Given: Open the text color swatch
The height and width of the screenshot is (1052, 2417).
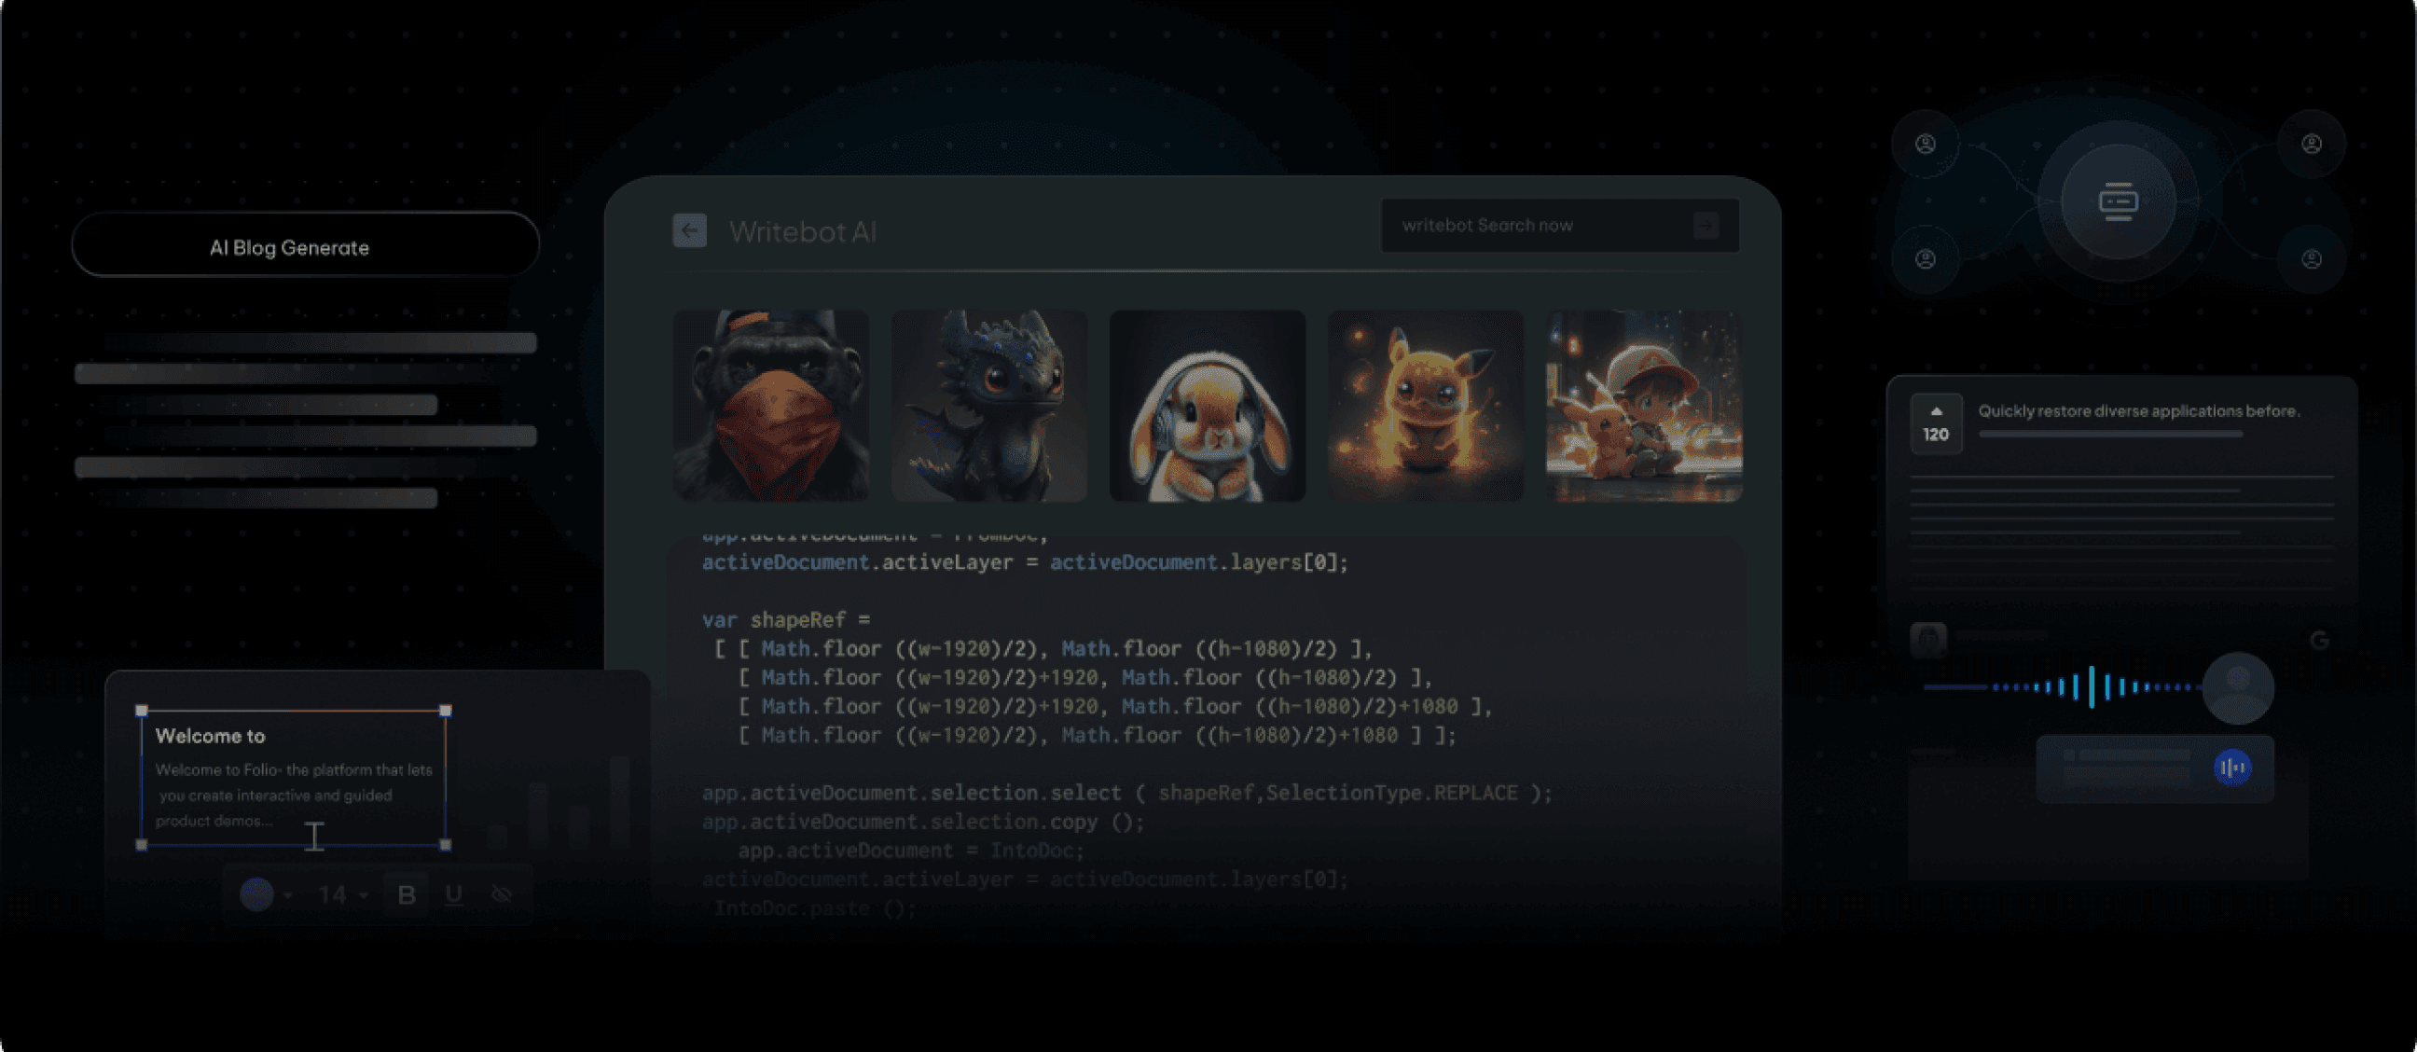Looking at the screenshot, I should 257,894.
